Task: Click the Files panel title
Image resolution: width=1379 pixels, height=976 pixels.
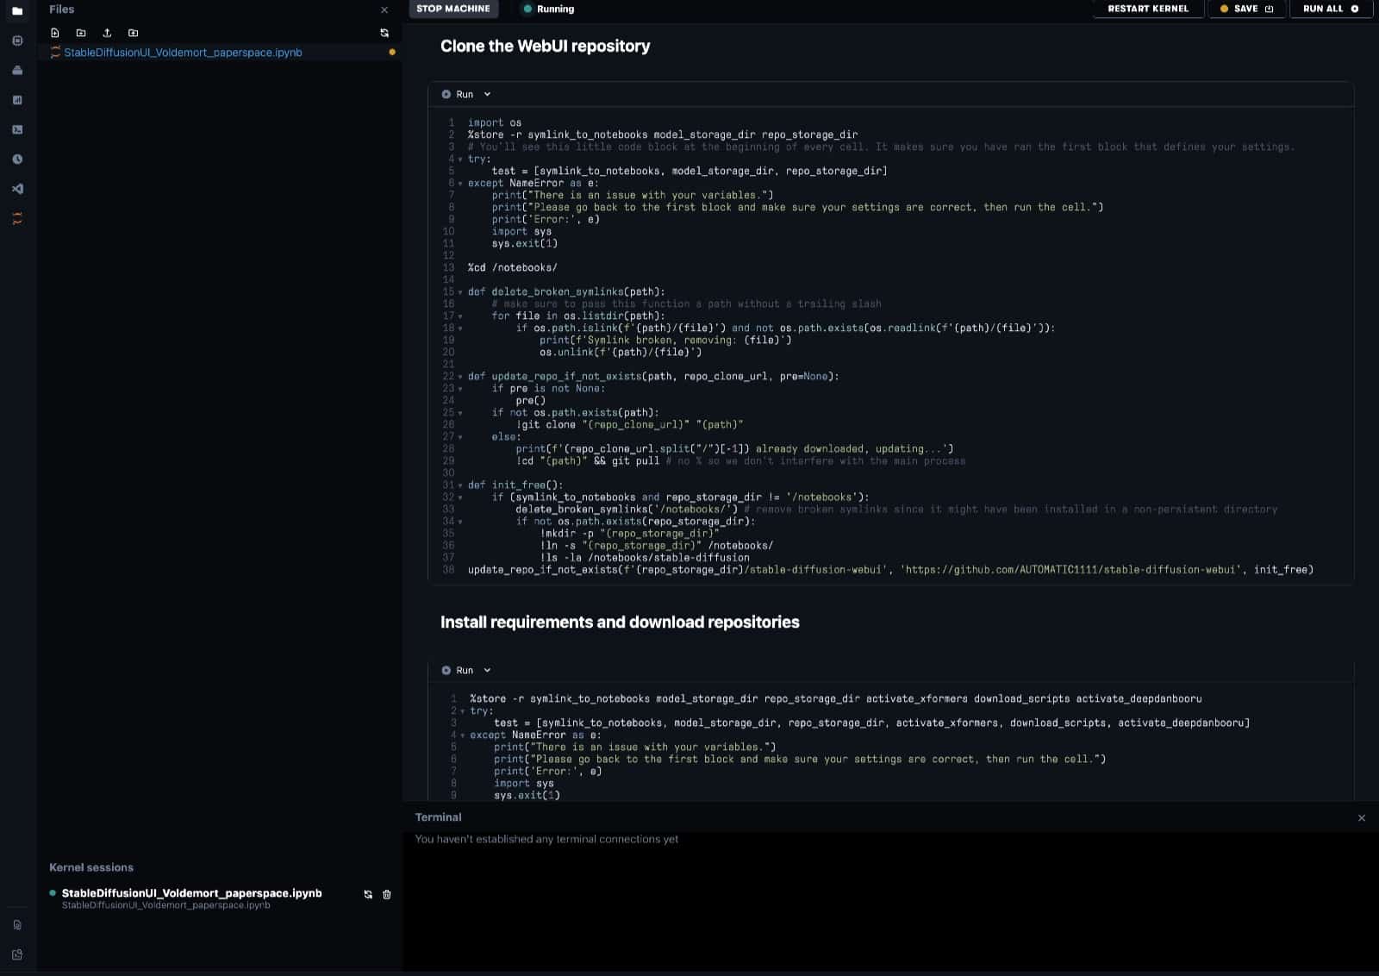Action: pyautogui.click(x=61, y=9)
